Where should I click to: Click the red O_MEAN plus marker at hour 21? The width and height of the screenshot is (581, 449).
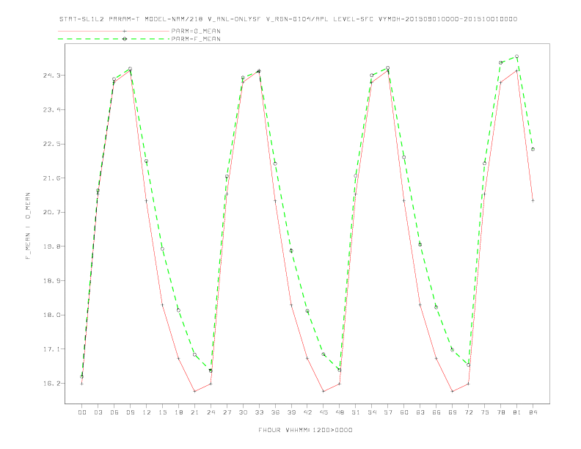coord(194,391)
